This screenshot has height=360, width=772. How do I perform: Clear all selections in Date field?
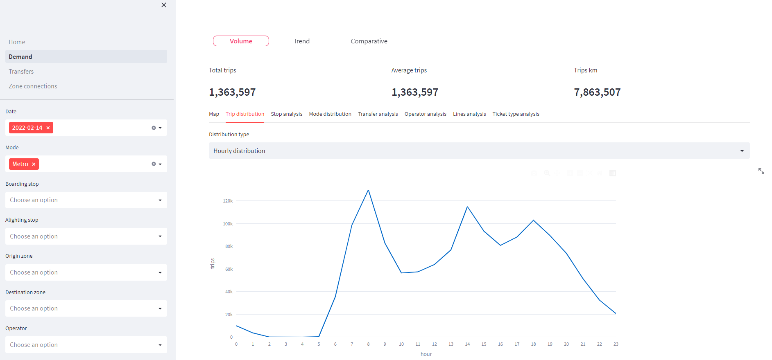coord(154,128)
